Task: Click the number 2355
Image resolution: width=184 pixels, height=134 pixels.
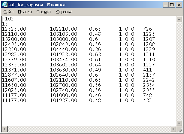Action: pos(149,90)
